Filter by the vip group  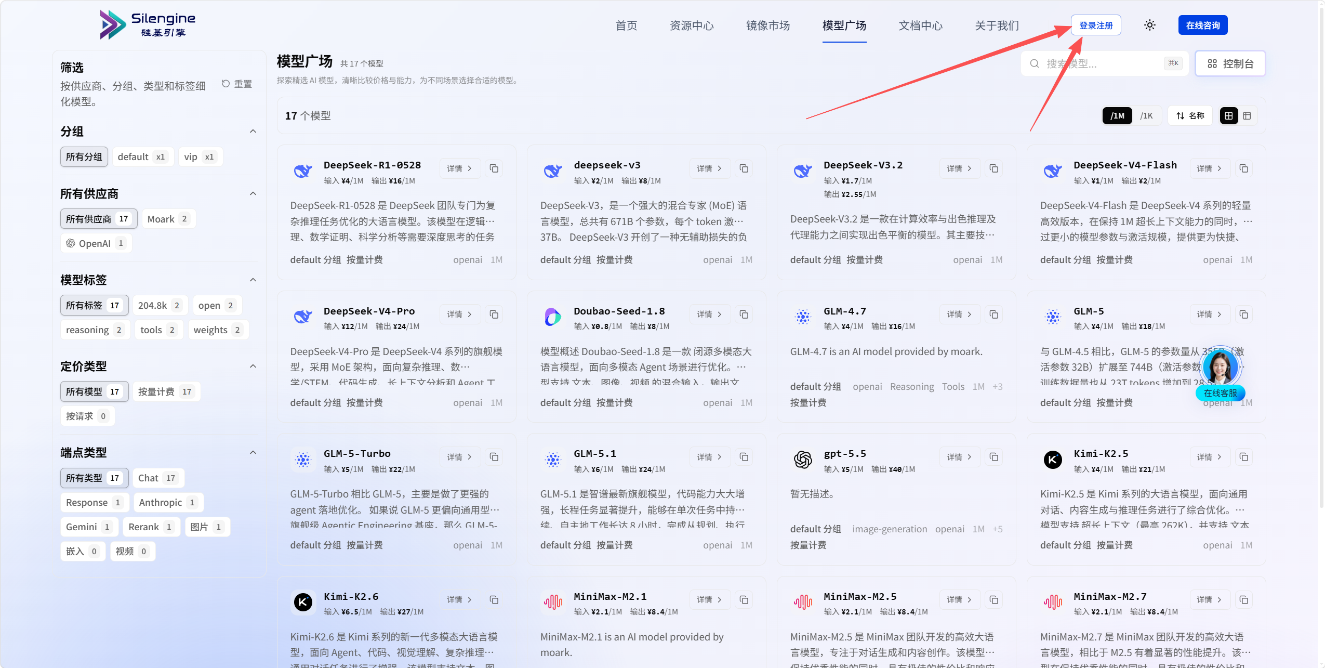200,156
